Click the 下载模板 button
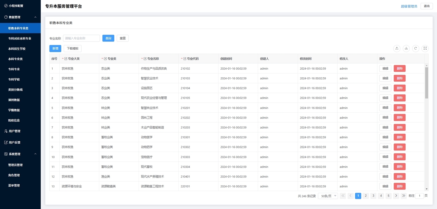 tap(73, 49)
